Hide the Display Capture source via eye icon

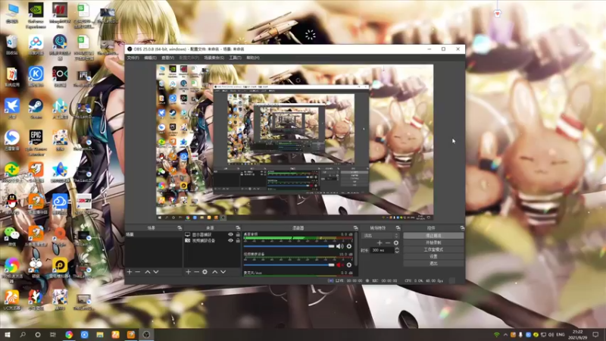coord(231,235)
